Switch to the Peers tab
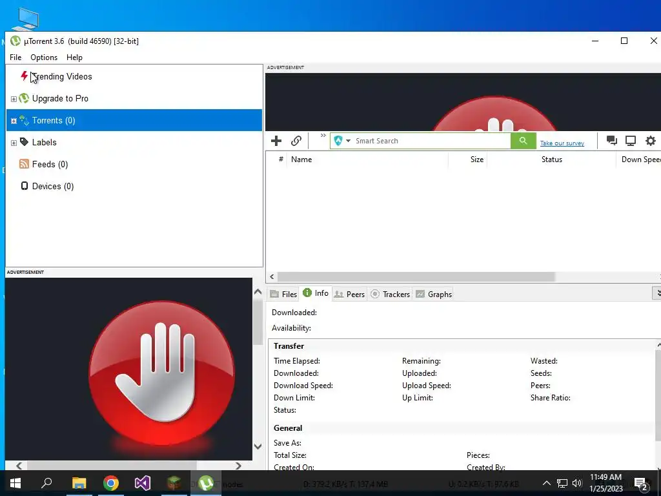661x496 pixels. click(349, 294)
